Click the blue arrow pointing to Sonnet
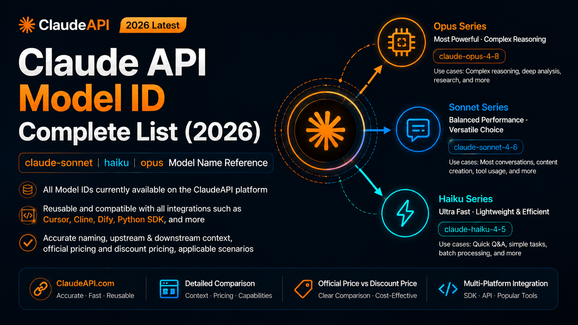Image resolution: width=578 pixels, height=325 pixels. coord(377,130)
